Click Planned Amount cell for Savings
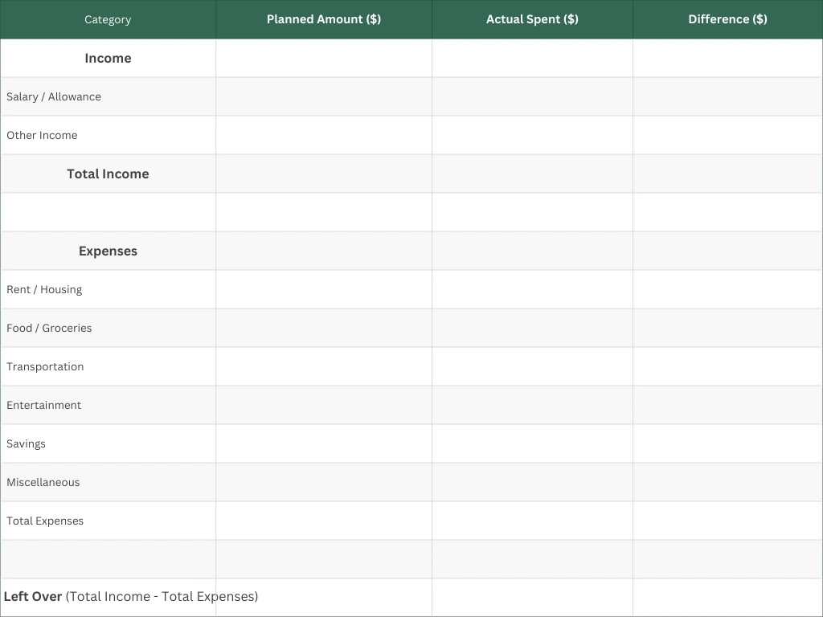The height and width of the screenshot is (617, 823). [x=324, y=443]
